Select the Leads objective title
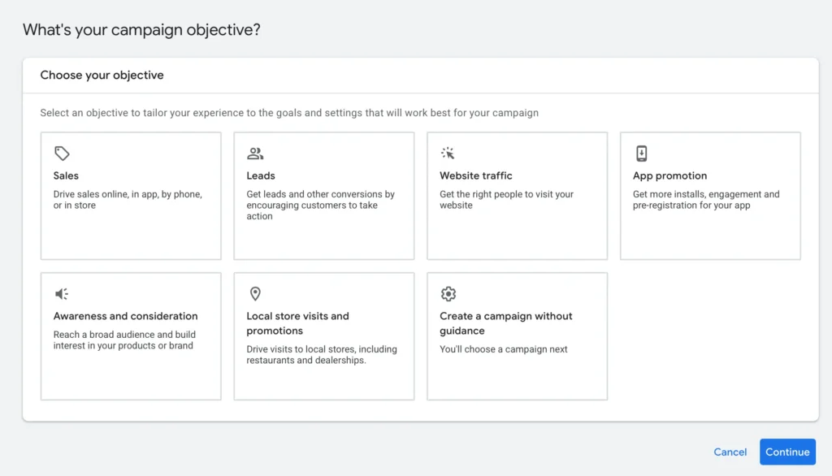The width and height of the screenshot is (832, 476). [x=261, y=175]
